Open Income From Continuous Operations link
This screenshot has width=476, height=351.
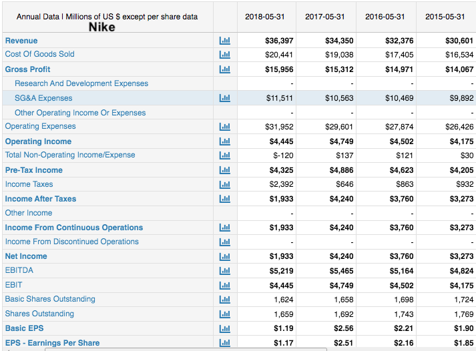click(73, 228)
